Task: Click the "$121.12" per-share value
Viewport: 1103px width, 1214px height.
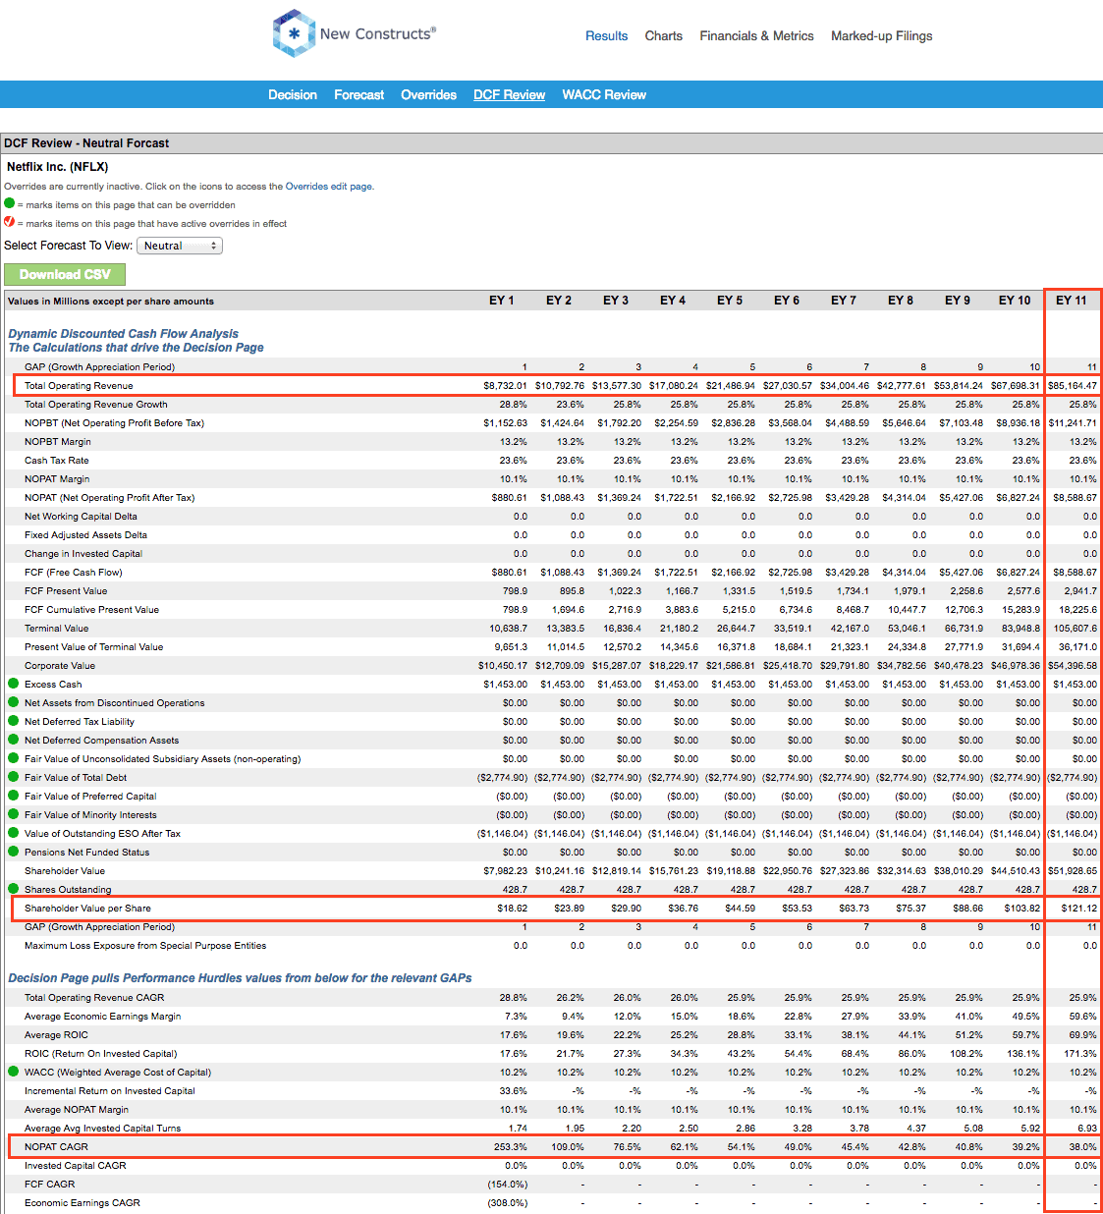Action: point(1079,909)
